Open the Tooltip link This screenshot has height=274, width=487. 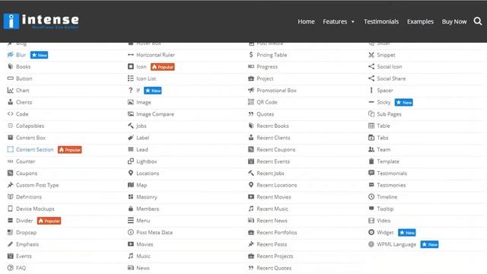coord(385,209)
